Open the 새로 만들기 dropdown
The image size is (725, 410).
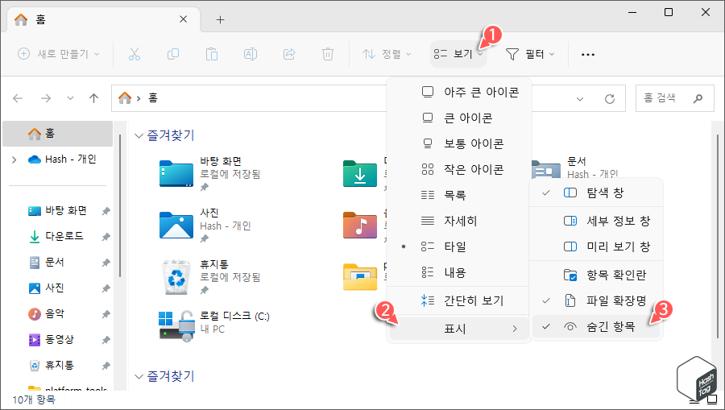(58, 54)
